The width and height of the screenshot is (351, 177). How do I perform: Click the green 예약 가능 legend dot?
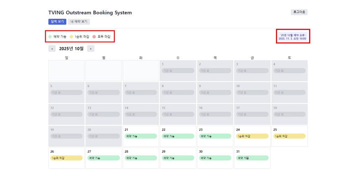click(50, 37)
